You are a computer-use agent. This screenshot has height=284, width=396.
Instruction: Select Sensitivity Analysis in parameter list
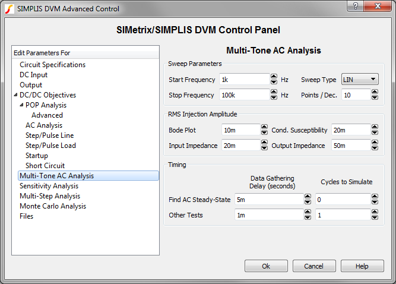pyautogui.click(x=49, y=186)
